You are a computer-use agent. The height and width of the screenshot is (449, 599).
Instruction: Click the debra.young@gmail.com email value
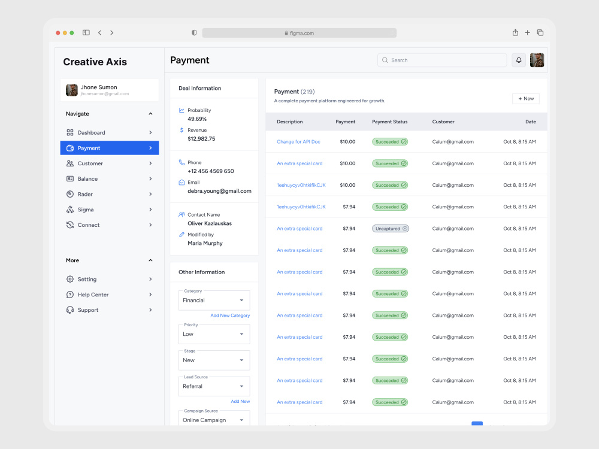tap(219, 191)
